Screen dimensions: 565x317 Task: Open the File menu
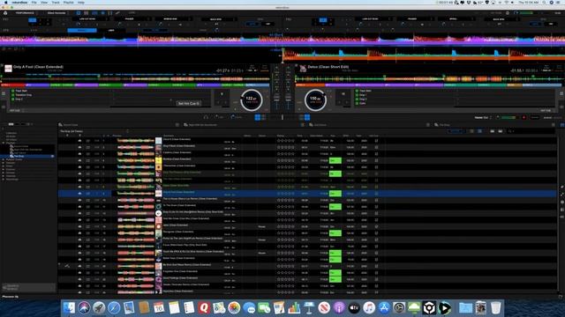pos(34,3)
